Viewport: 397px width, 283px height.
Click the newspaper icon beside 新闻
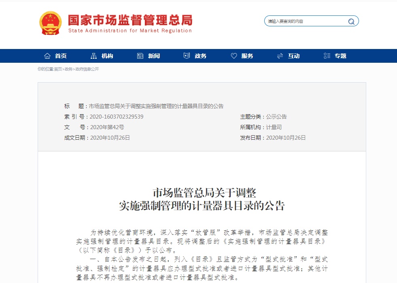[x=140, y=56]
